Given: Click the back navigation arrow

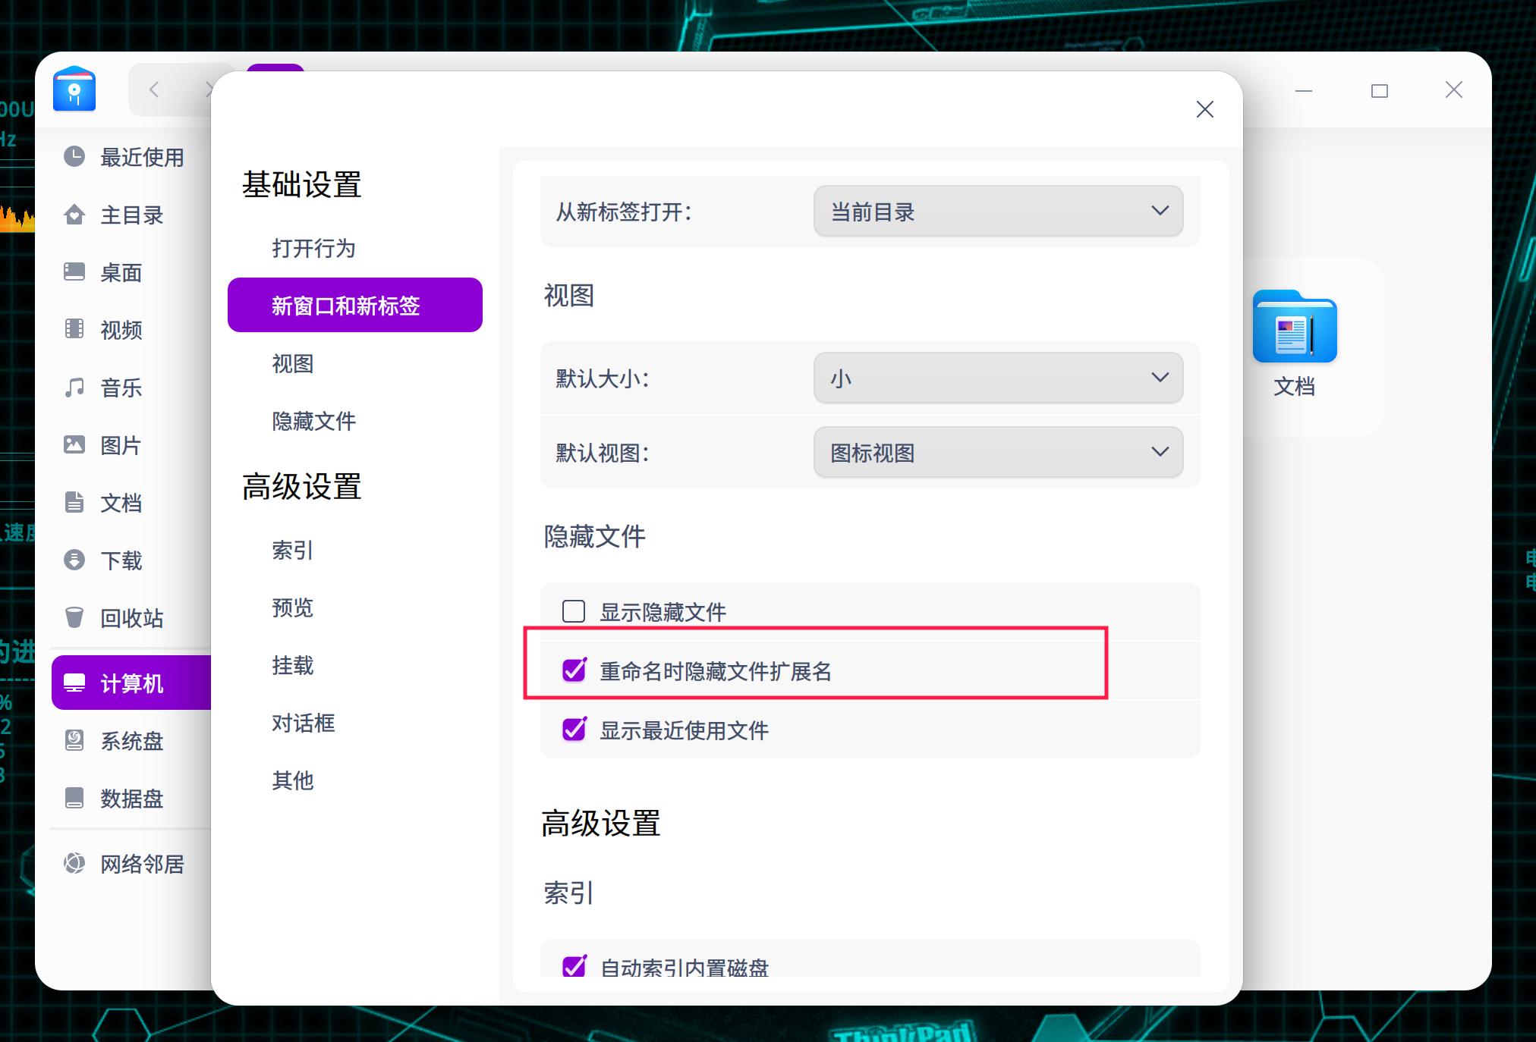Looking at the screenshot, I should [x=154, y=89].
